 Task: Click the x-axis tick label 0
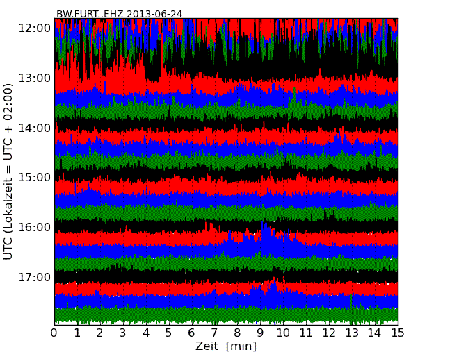(54, 333)
